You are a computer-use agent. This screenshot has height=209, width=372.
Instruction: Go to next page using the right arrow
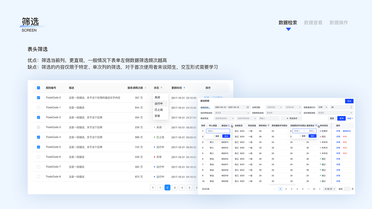click(x=319, y=189)
